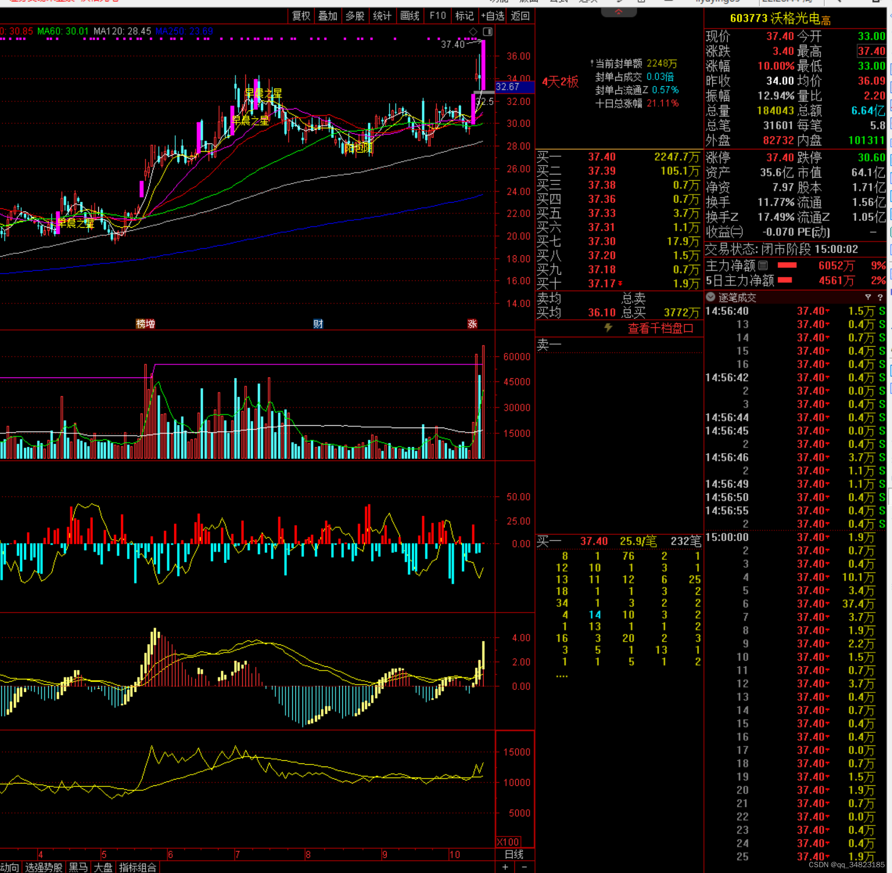892x873 pixels.
Task: Toggle the side panel layout icon
Action: coord(488,32)
